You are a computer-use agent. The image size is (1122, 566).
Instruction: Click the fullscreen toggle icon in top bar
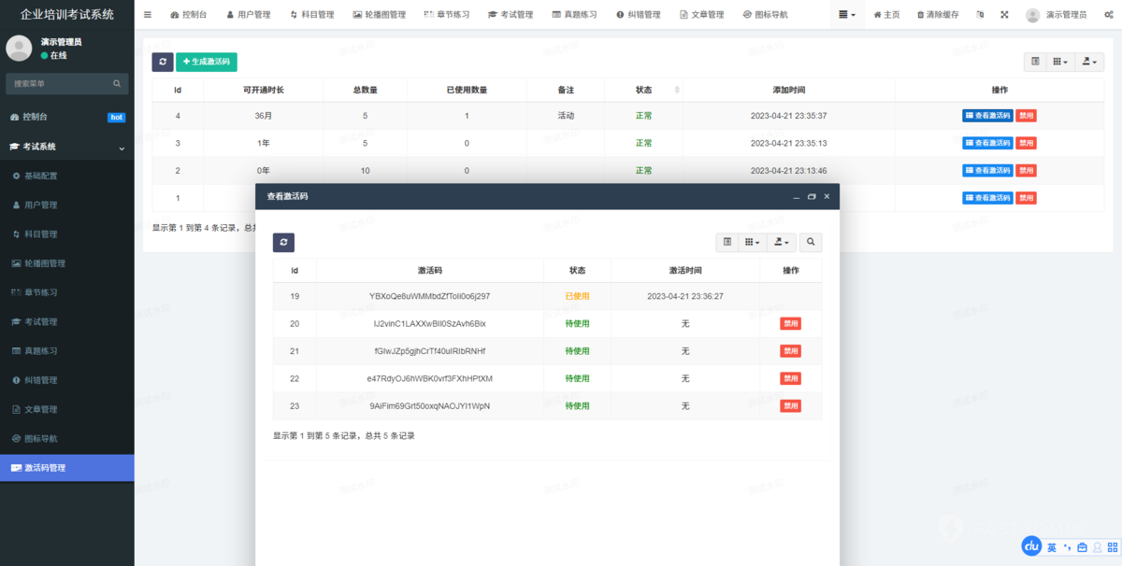pos(1004,15)
